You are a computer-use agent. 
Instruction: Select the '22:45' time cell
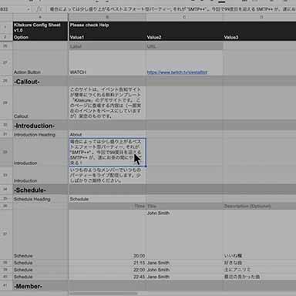tap(107, 277)
